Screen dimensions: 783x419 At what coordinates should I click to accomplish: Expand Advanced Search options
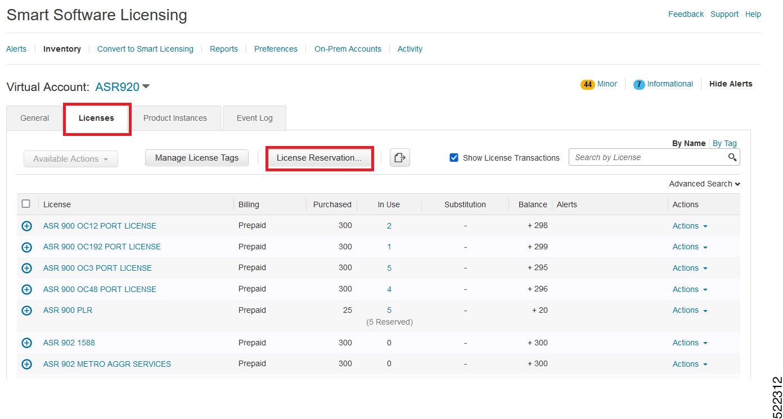coord(704,184)
